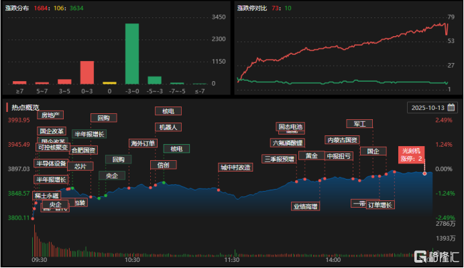Click the red 1684 advancers count
Screen dimensions: 464x268
pyautogui.click(x=40, y=8)
